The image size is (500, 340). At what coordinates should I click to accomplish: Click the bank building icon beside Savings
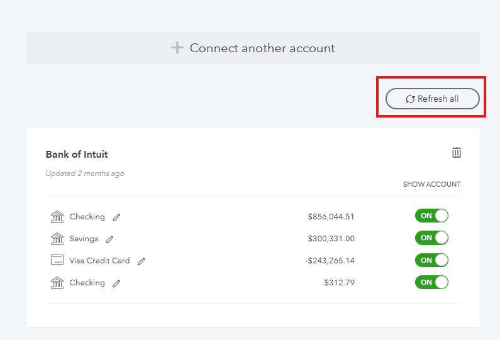(57, 239)
